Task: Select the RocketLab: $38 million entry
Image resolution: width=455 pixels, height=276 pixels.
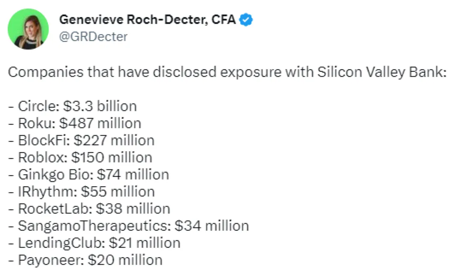Action: click(89, 208)
